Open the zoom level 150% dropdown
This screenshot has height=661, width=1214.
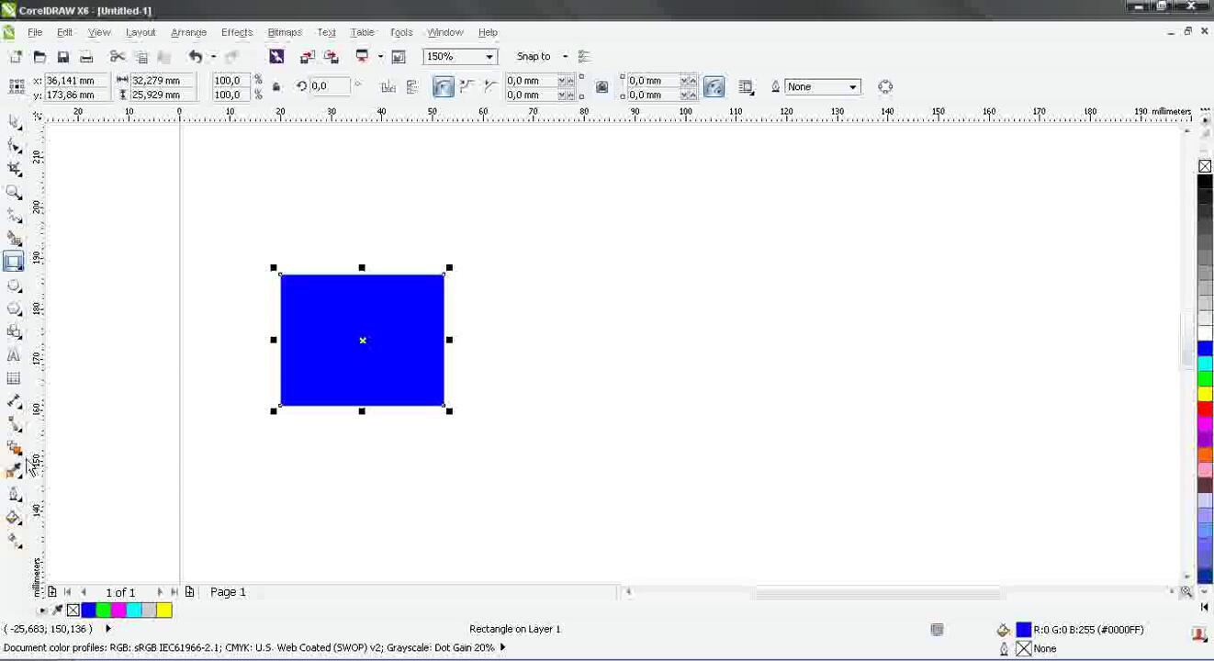tap(489, 57)
